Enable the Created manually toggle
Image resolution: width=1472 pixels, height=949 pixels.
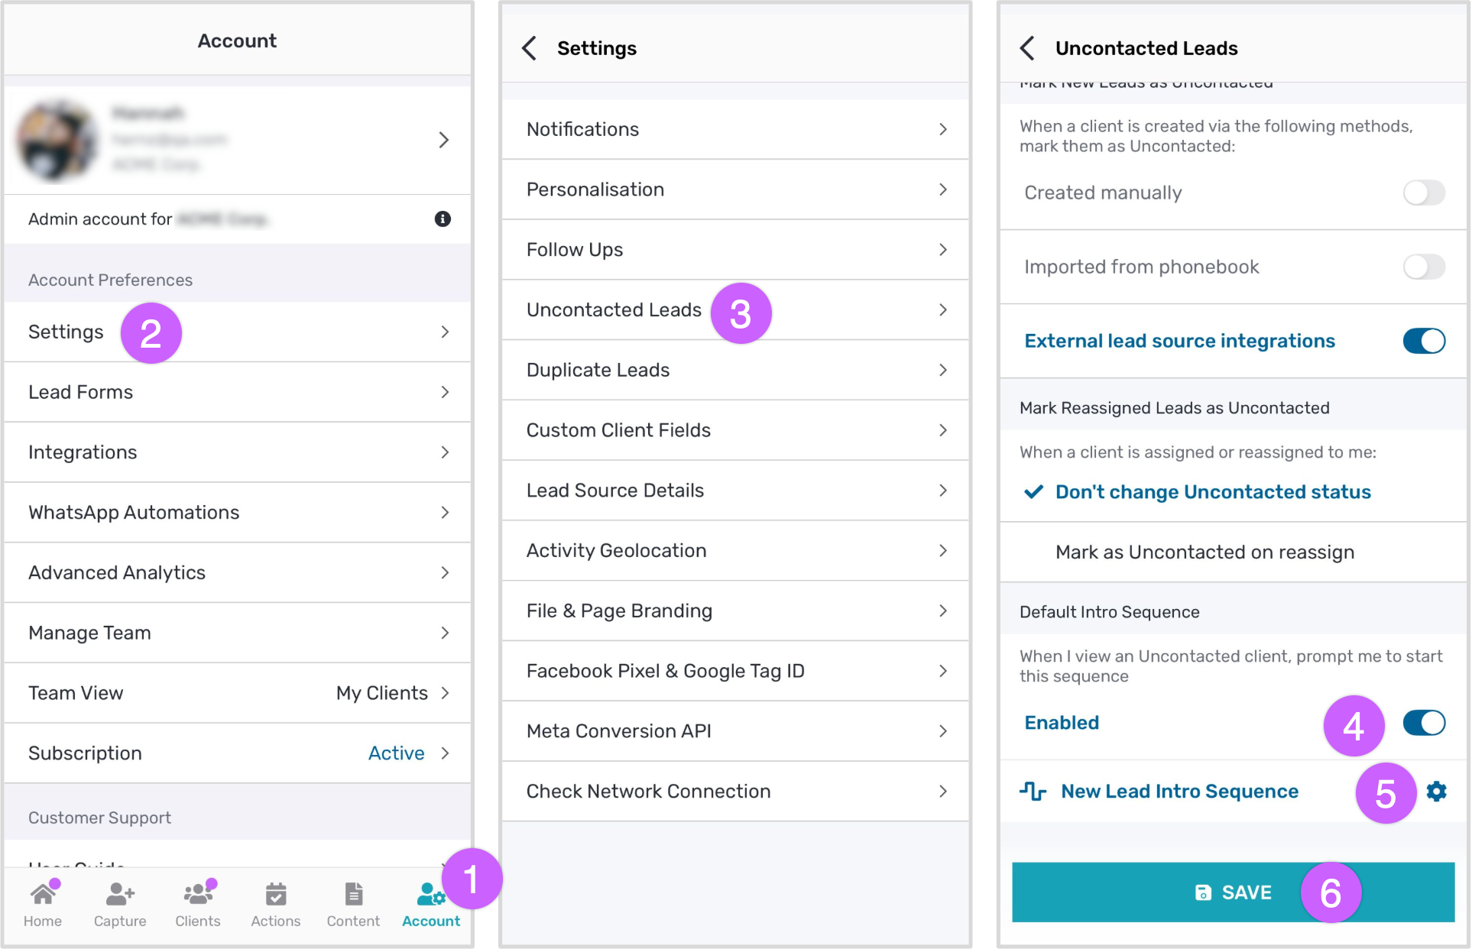click(x=1424, y=193)
